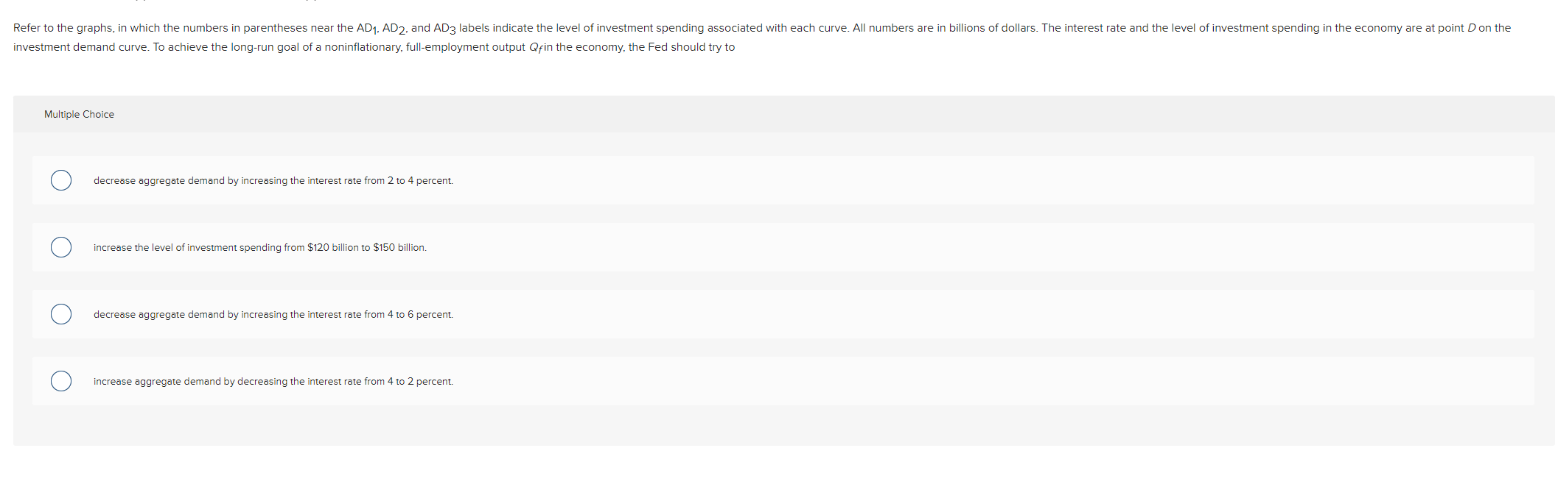1558x484 pixels.
Task: Select option about increasing interest rate 4 to 6 percent
Action: [61, 314]
